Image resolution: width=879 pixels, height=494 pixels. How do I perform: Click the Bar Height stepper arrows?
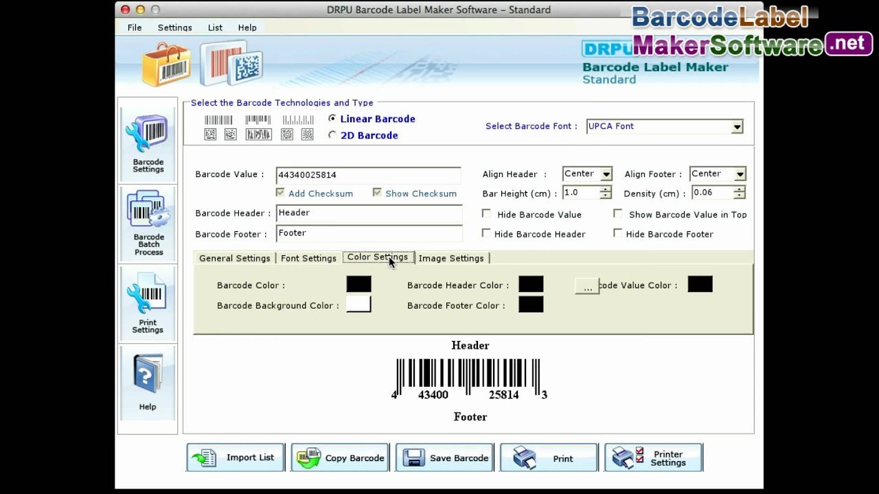(x=605, y=193)
